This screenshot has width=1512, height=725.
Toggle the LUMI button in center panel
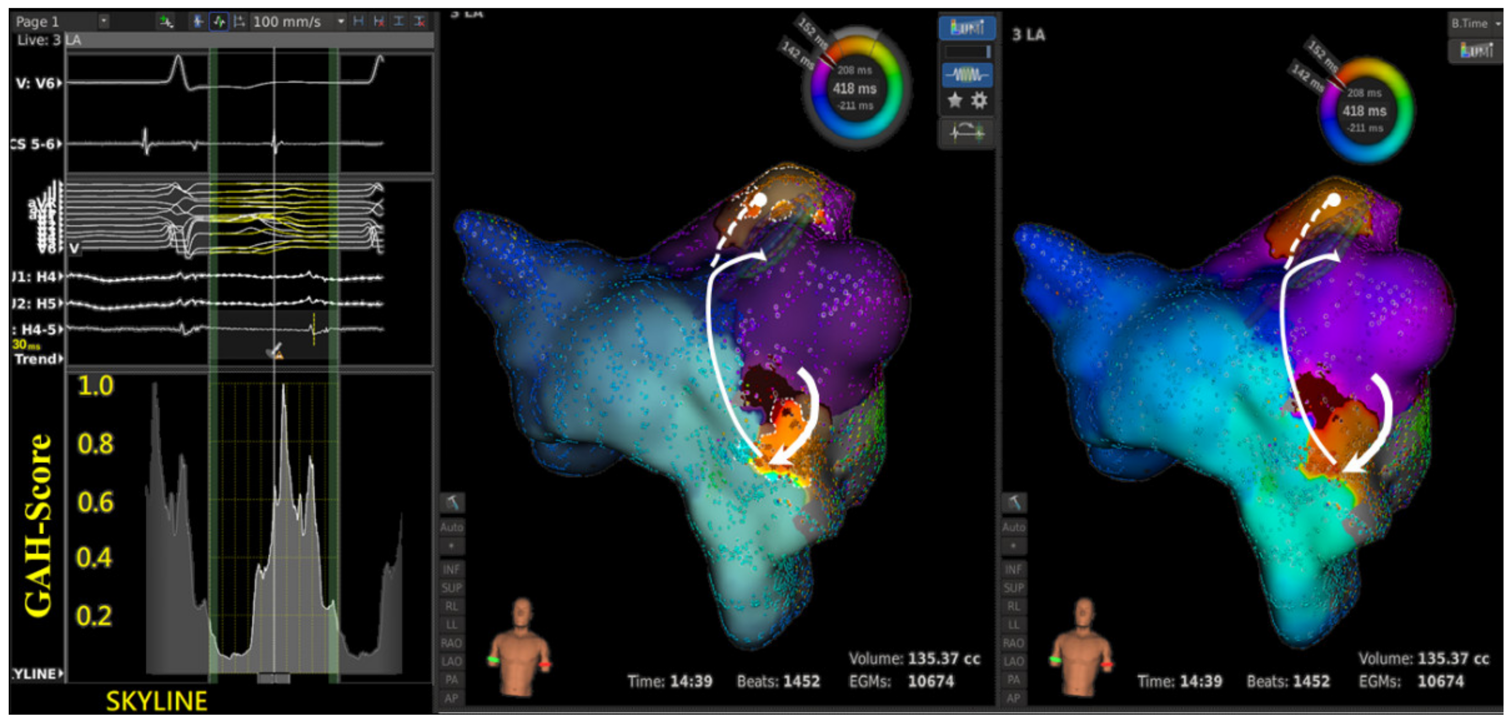[966, 27]
